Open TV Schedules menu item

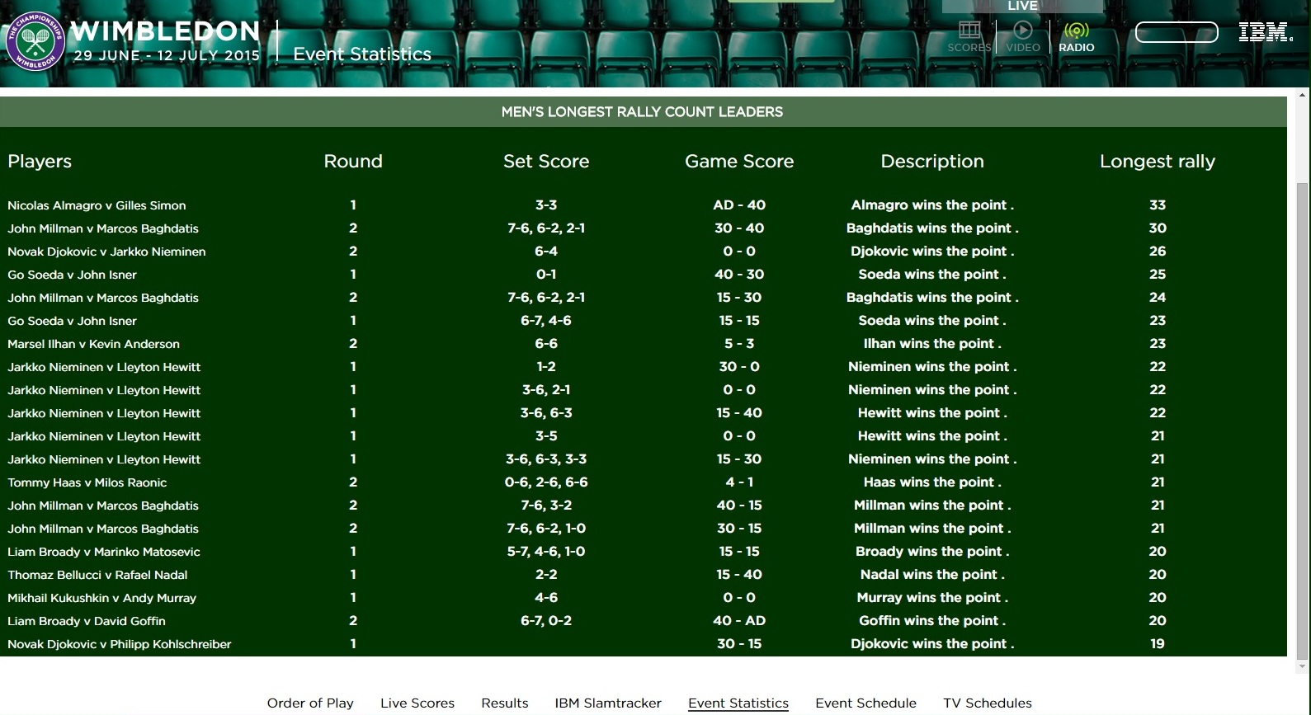click(988, 703)
